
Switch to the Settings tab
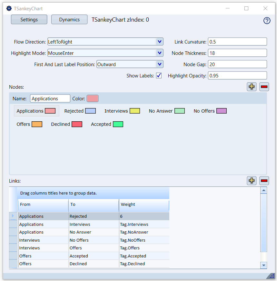click(29, 20)
